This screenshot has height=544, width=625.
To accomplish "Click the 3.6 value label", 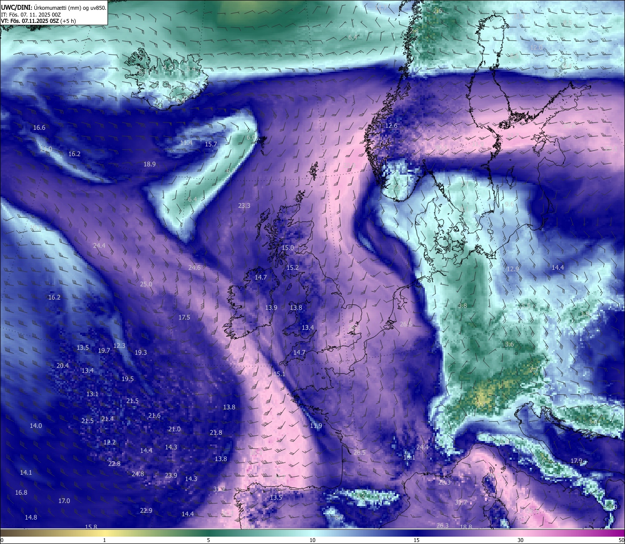I will coord(509,344).
